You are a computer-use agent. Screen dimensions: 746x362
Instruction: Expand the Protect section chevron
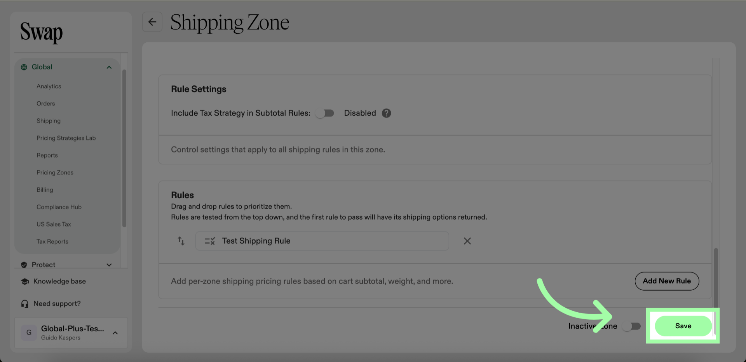109,265
